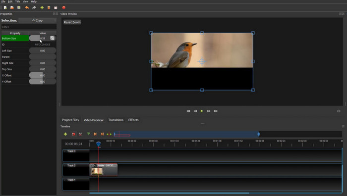Viewport: 347px width, 196px height.
Task: Click the X Offset value slider
Action: (x=43, y=75)
